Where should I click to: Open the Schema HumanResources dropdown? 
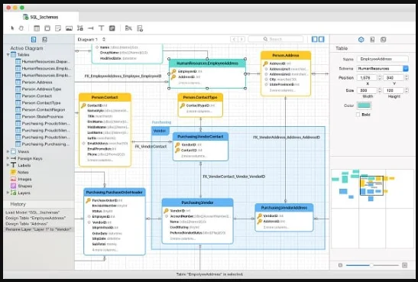pos(383,69)
